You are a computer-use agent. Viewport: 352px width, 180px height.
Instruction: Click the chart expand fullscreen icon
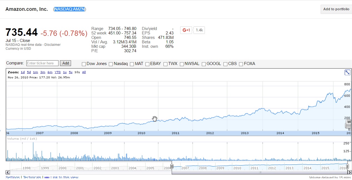tap(347, 72)
